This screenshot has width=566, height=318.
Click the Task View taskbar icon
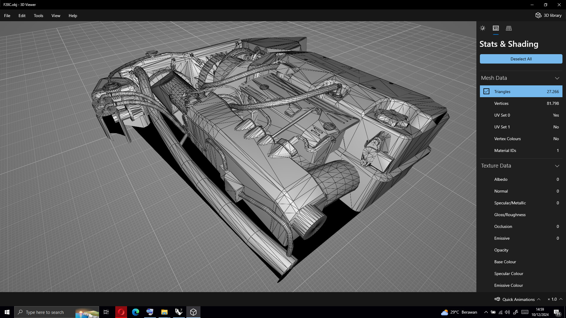(x=106, y=312)
